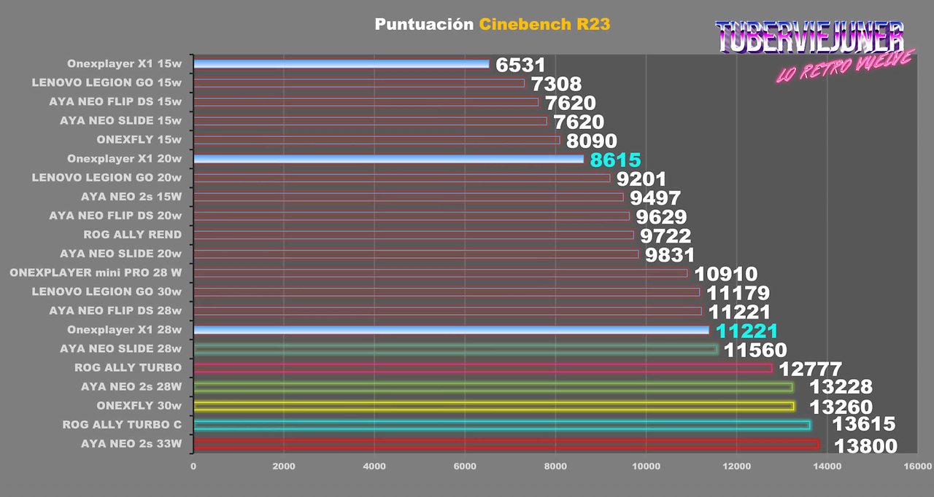Select the Onexplayer X1 28w bar
The width and height of the screenshot is (934, 497).
[x=451, y=330]
